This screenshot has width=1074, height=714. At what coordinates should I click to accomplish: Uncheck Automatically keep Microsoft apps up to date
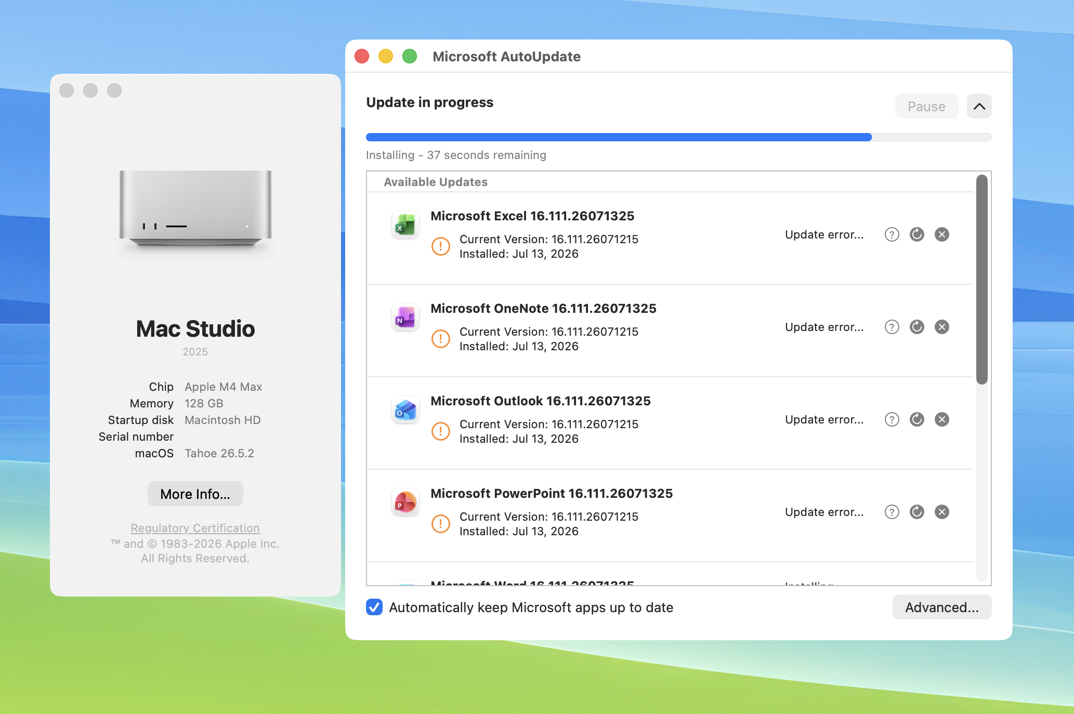374,607
